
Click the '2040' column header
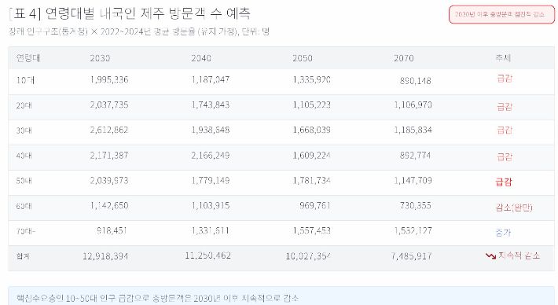pyautogui.click(x=201, y=58)
